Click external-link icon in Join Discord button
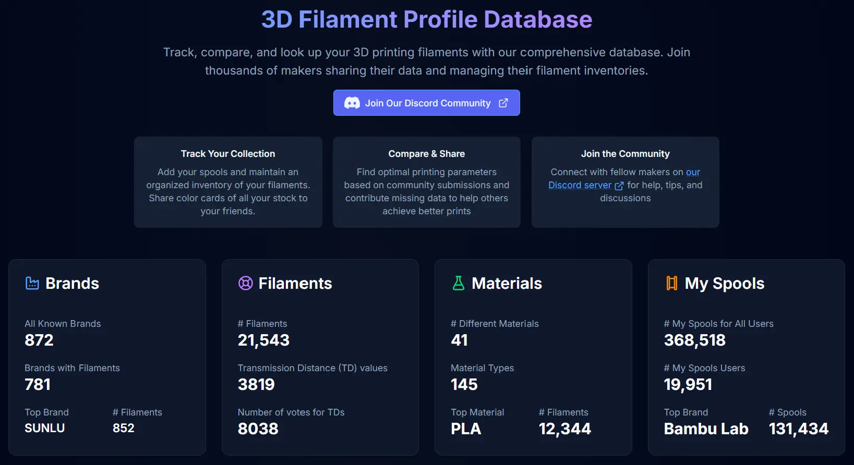Viewport: 854px width, 465px height. (x=503, y=103)
